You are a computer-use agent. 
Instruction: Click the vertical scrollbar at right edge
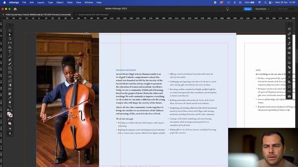click(297, 57)
